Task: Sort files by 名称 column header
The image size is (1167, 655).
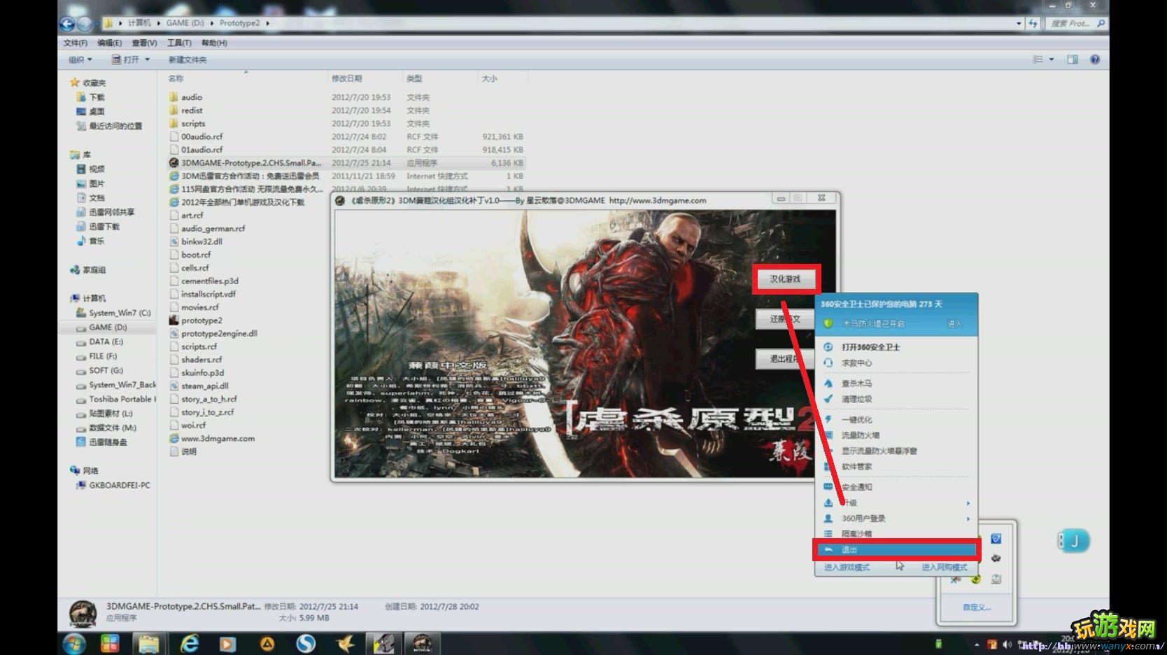Action: click(176, 78)
